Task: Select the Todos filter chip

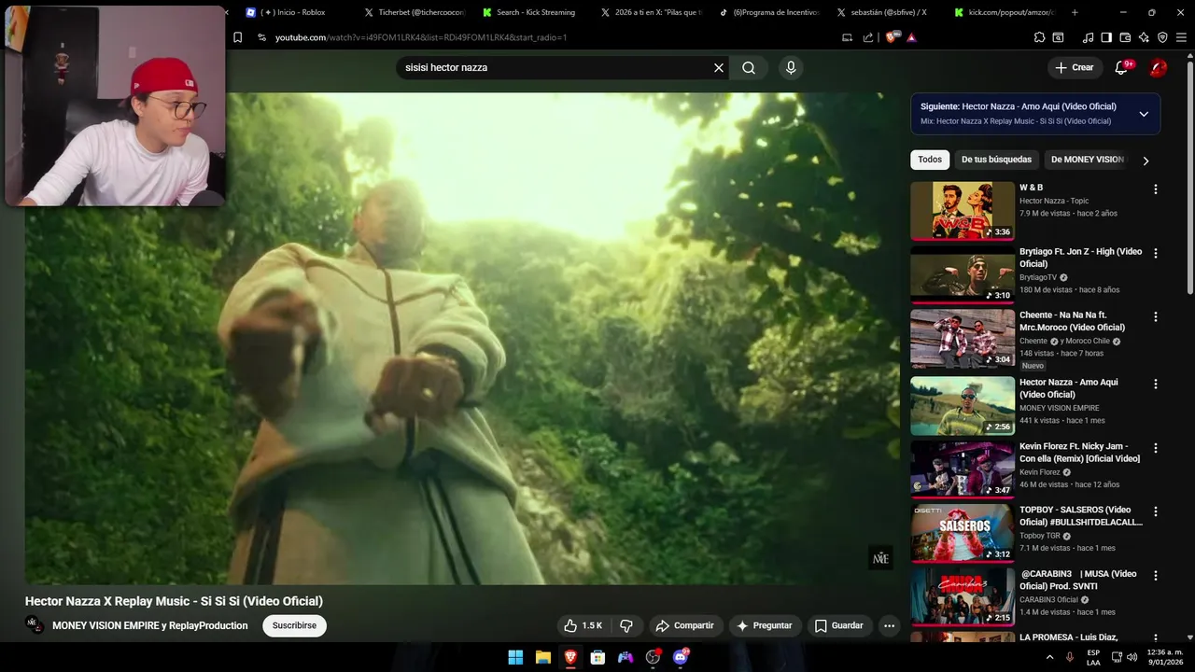Action: (930, 160)
